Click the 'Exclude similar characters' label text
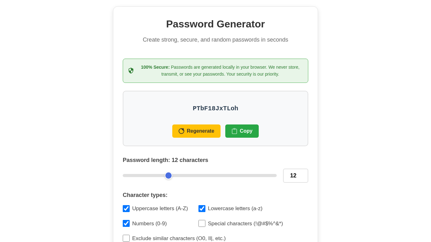Screen dimensions: 431x242 pos(179,239)
